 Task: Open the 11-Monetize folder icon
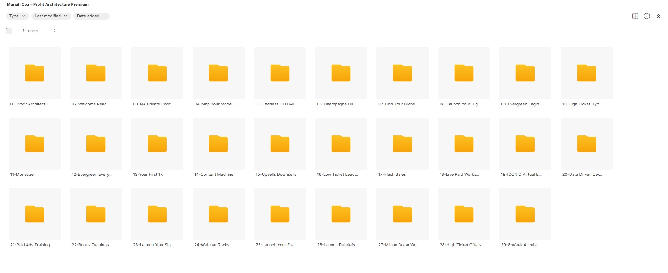point(35,144)
